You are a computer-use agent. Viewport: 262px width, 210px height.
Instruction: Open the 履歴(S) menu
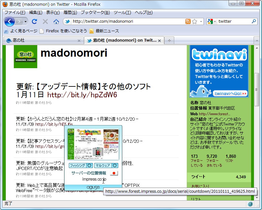coord(70,12)
